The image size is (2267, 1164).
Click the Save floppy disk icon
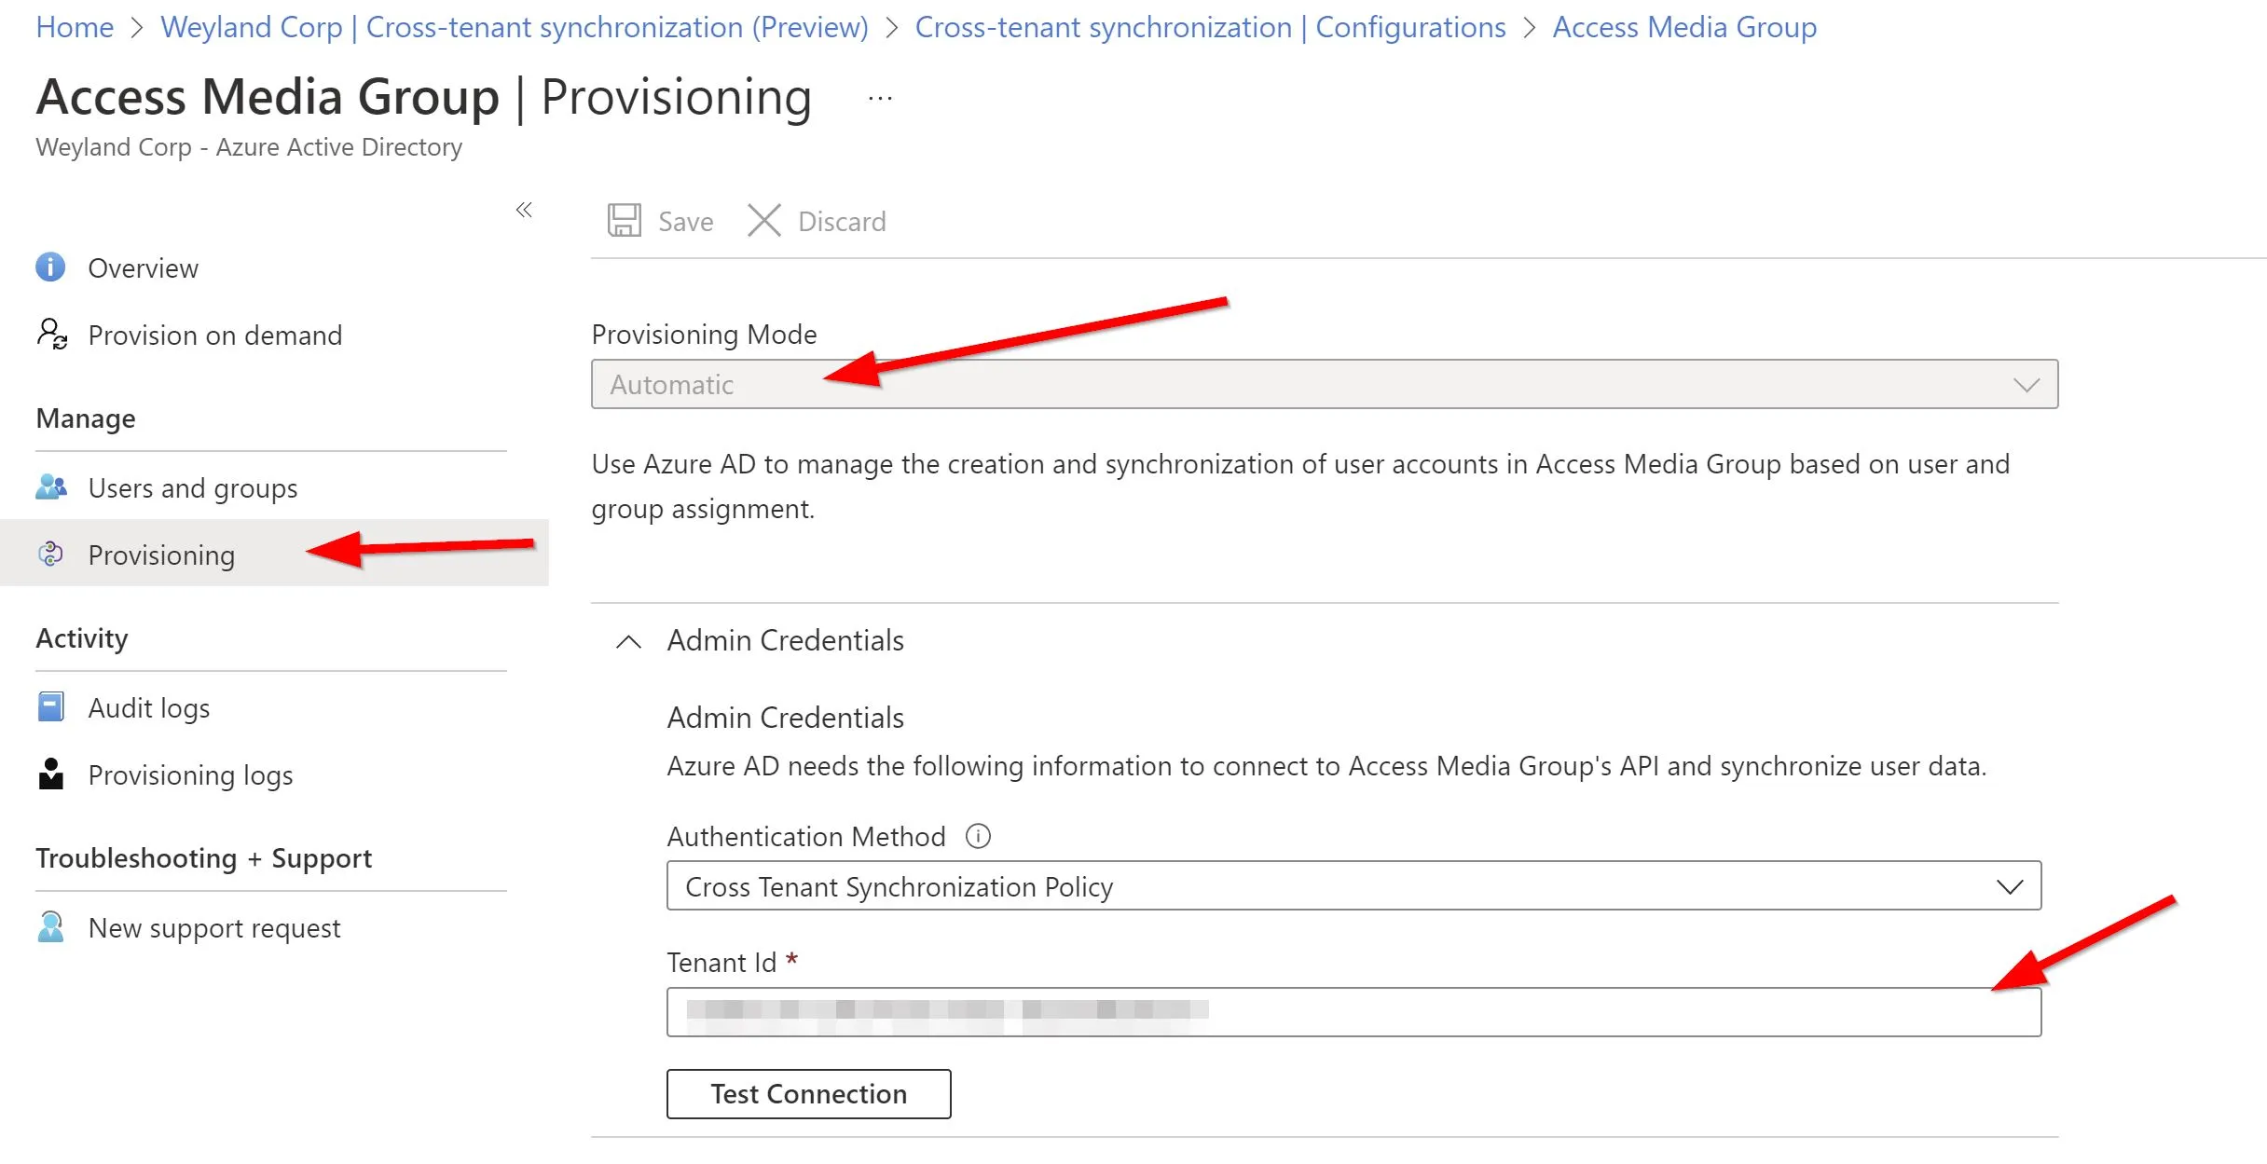(x=624, y=221)
